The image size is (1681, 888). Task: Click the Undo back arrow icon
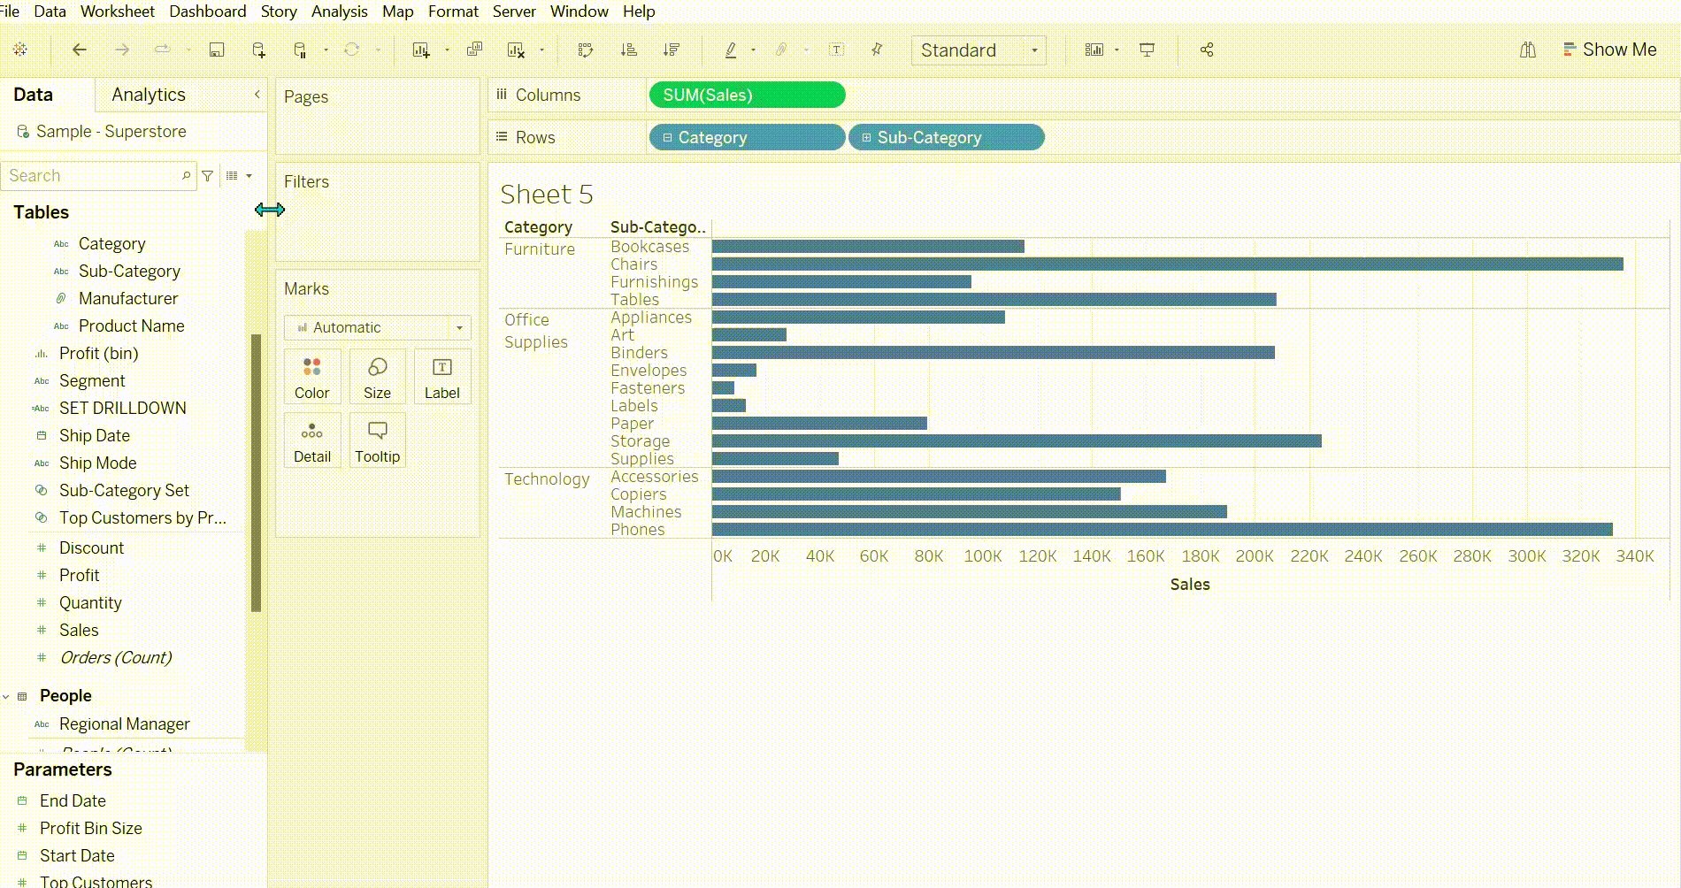[80, 50]
